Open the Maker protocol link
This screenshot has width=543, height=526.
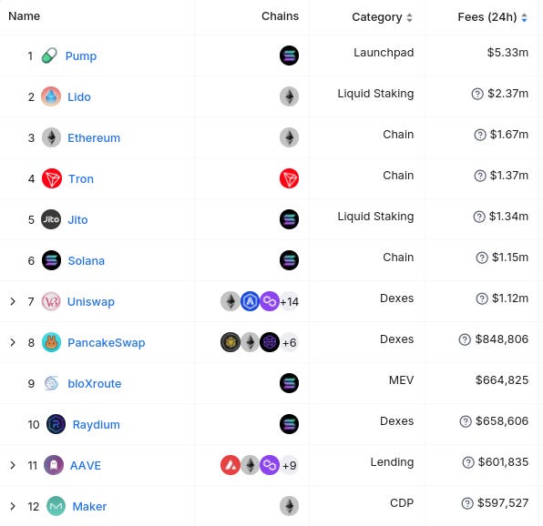pyautogui.click(x=89, y=506)
